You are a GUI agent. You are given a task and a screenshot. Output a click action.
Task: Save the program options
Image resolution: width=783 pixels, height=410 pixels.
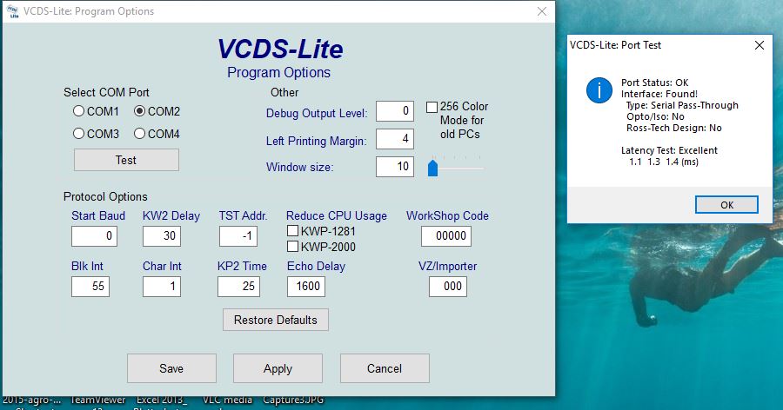click(171, 368)
